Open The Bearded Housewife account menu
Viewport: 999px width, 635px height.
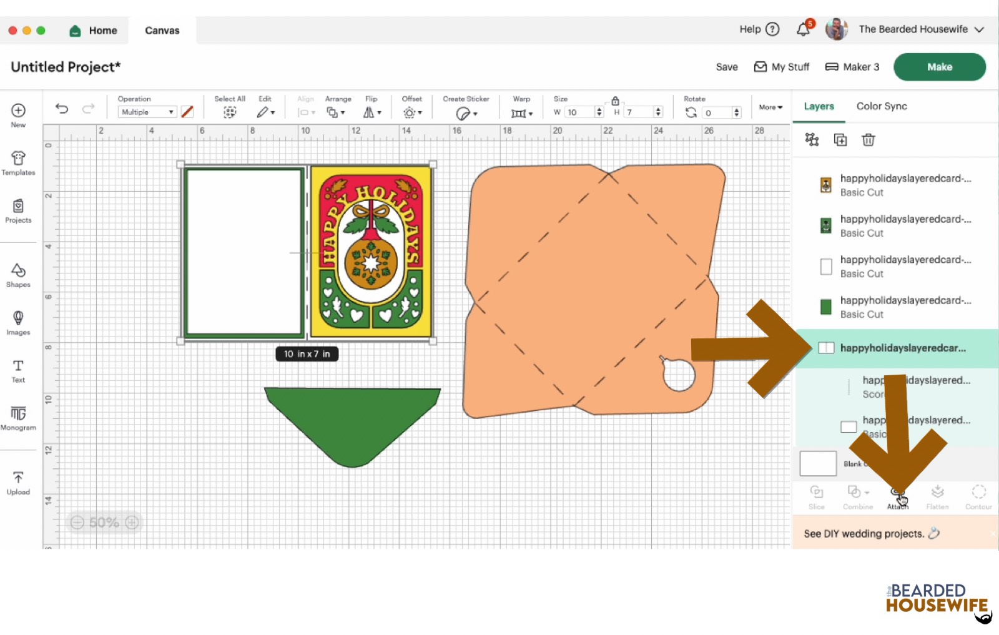pyautogui.click(x=921, y=29)
